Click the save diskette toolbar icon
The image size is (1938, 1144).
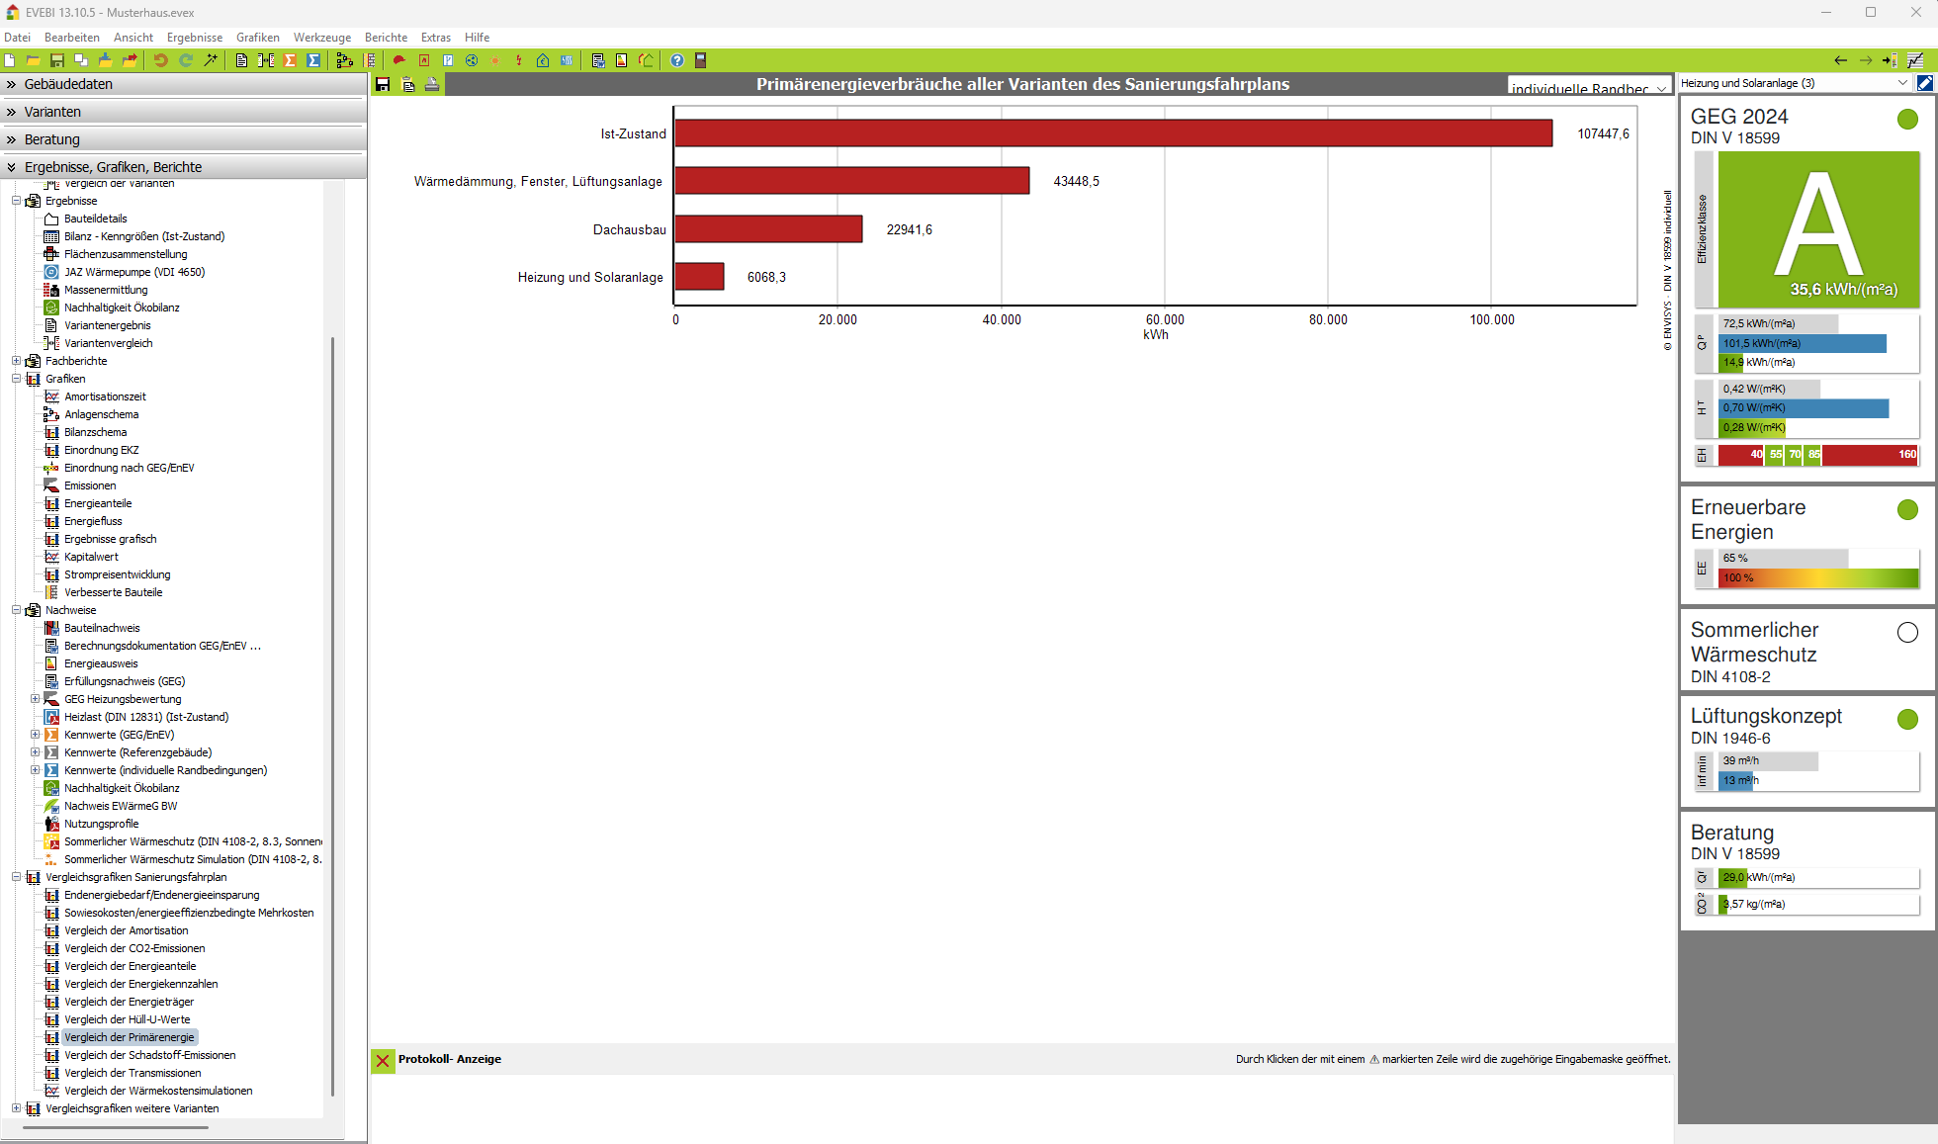[x=57, y=60]
